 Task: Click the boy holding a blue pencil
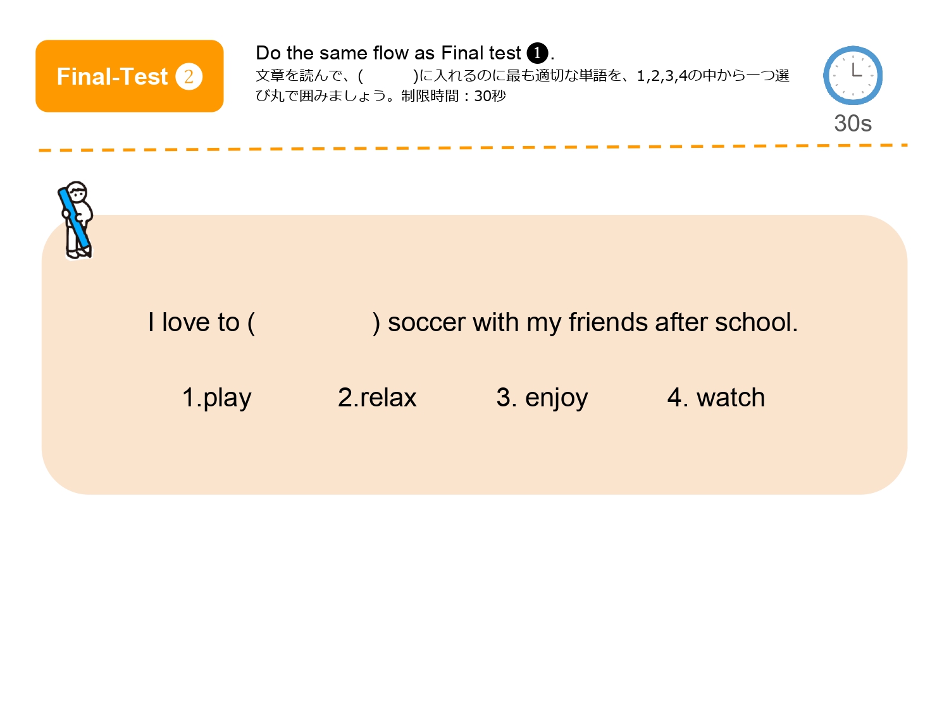(77, 219)
